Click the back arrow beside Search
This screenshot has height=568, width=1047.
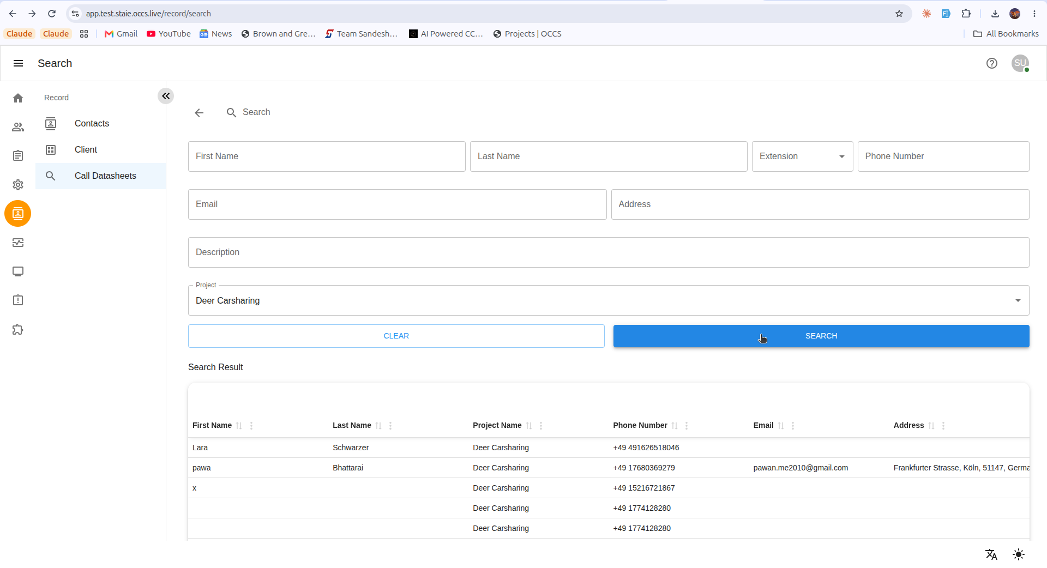pos(199,112)
